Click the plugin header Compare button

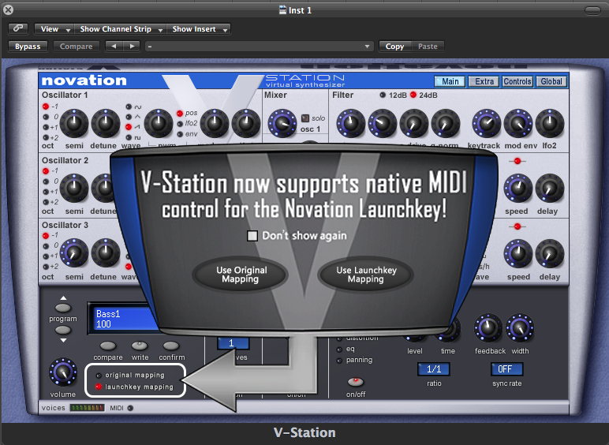pos(76,47)
